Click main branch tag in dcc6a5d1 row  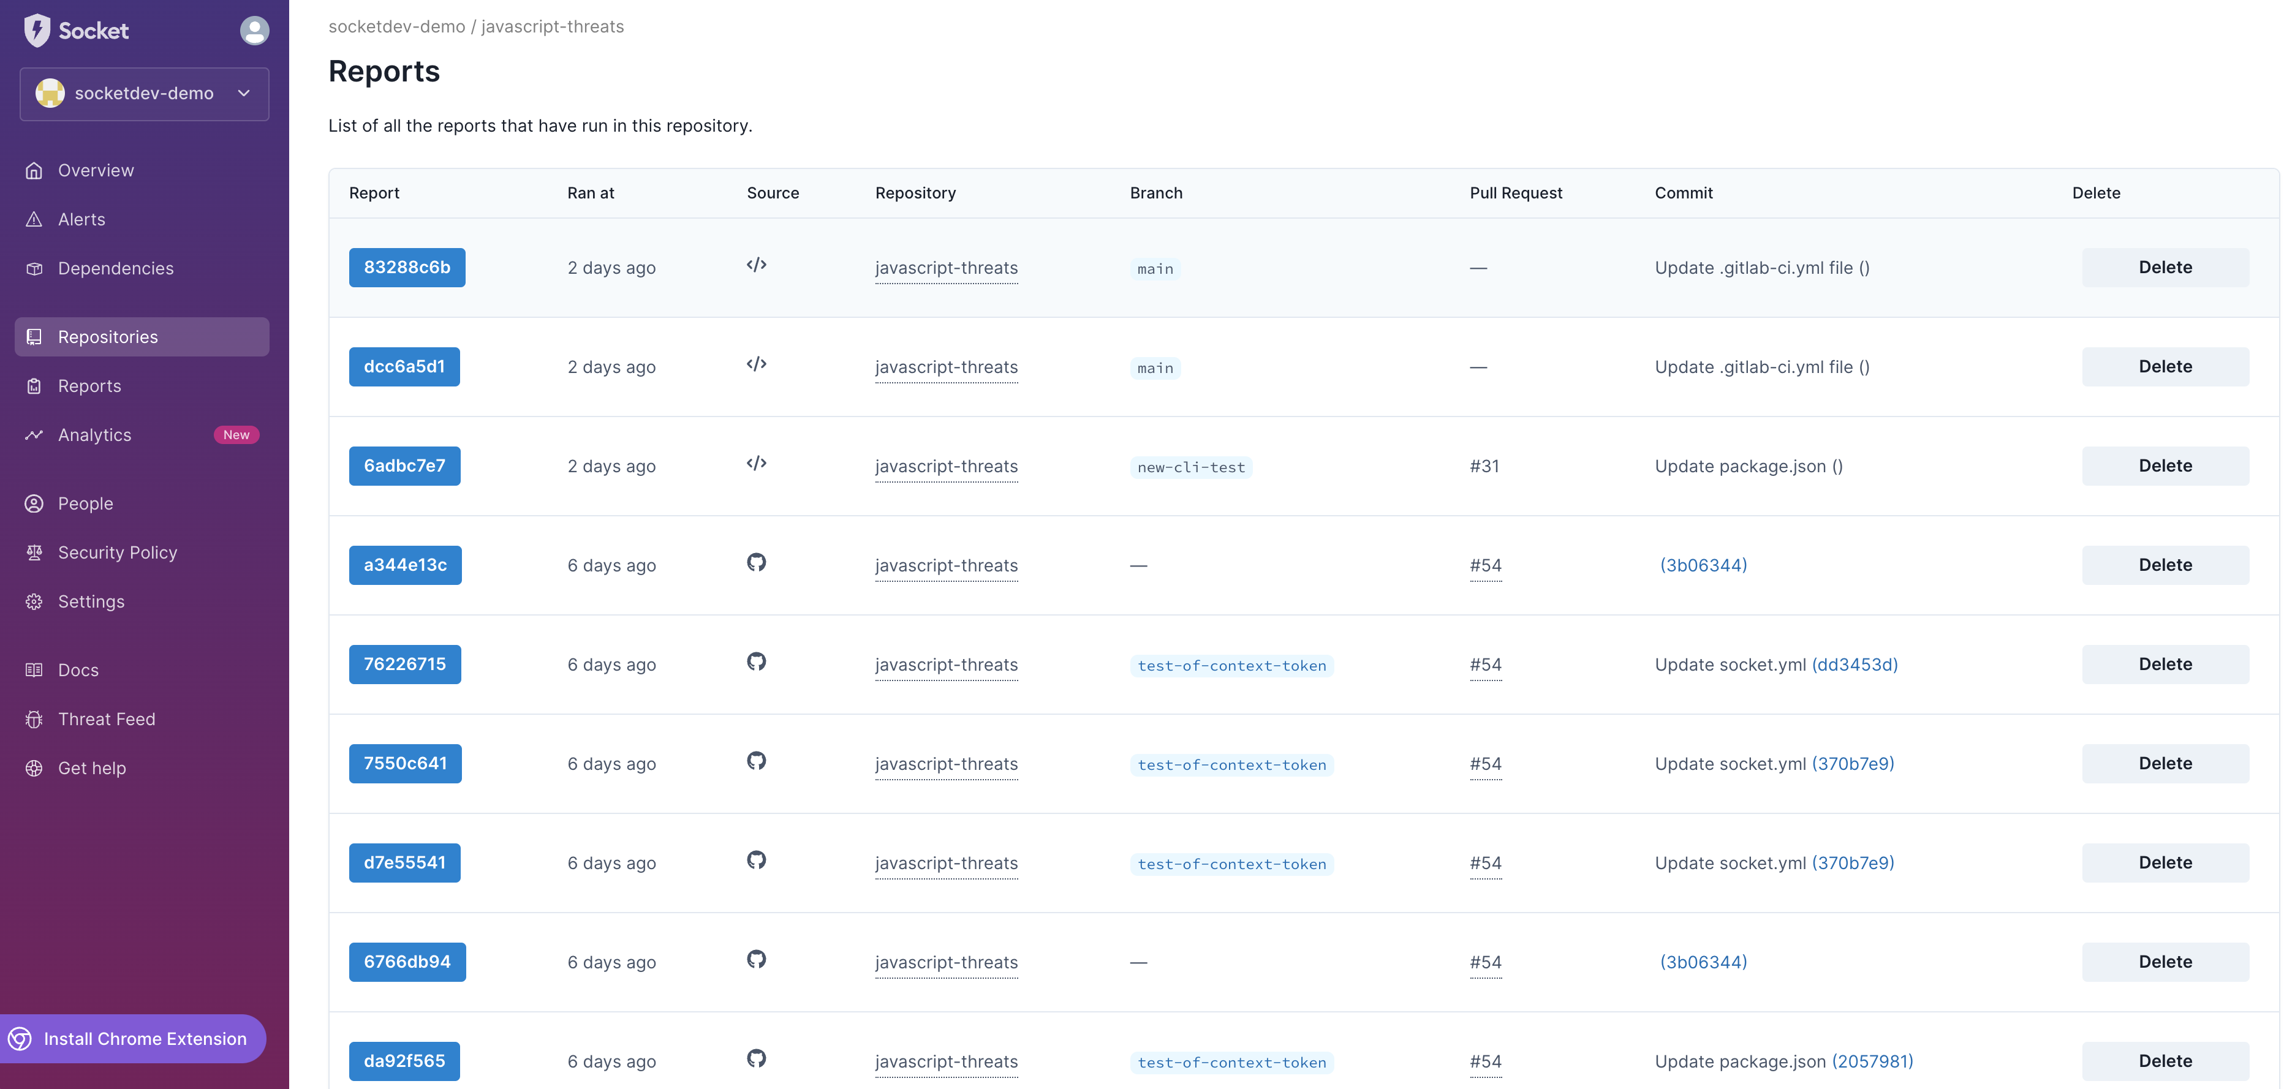click(x=1155, y=369)
